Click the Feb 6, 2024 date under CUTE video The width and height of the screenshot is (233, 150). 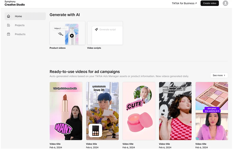[128, 147]
